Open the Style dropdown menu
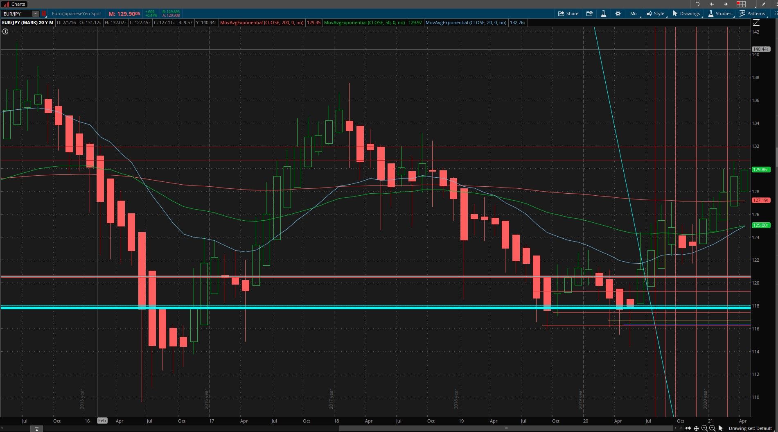Screen dimensions: 778x432 pyautogui.click(x=656, y=14)
